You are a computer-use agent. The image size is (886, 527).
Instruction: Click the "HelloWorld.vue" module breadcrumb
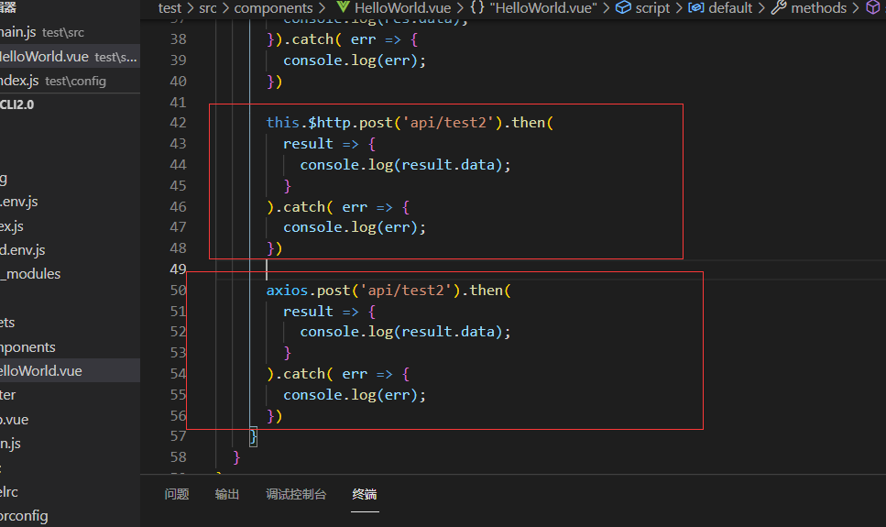(x=543, y=8)
